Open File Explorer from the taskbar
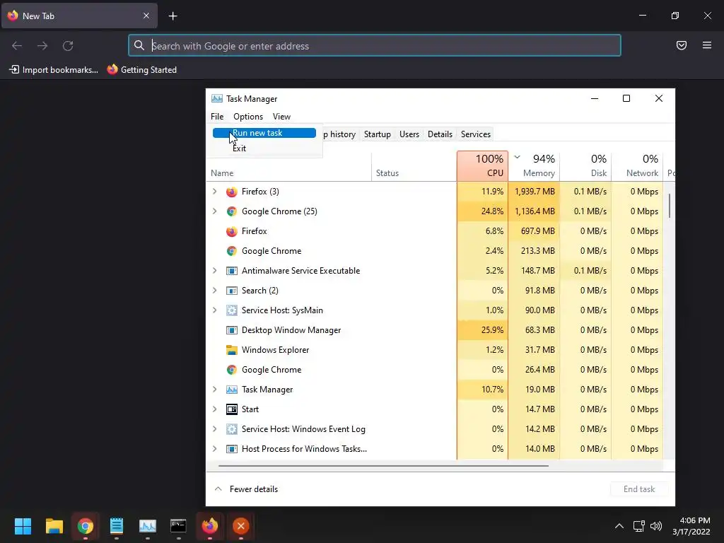This screenshot has height=543, width=724. (x=54, y=526)
